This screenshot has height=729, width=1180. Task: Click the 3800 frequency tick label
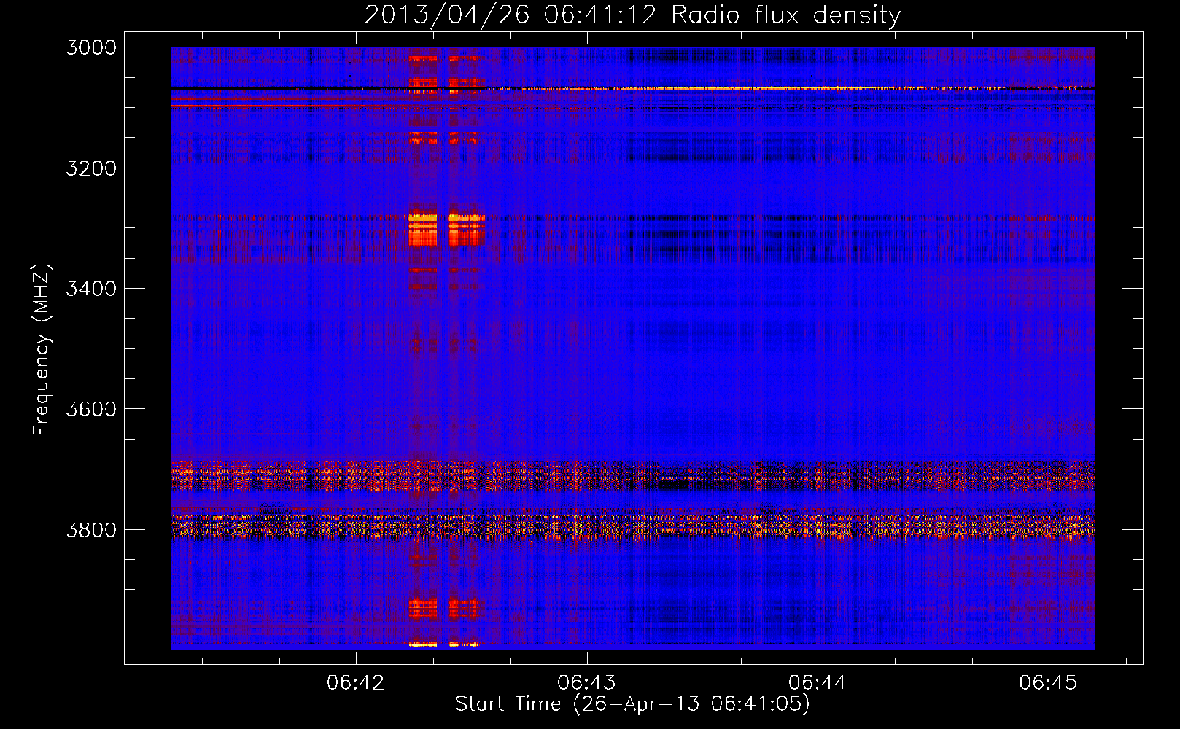(91, 529)
